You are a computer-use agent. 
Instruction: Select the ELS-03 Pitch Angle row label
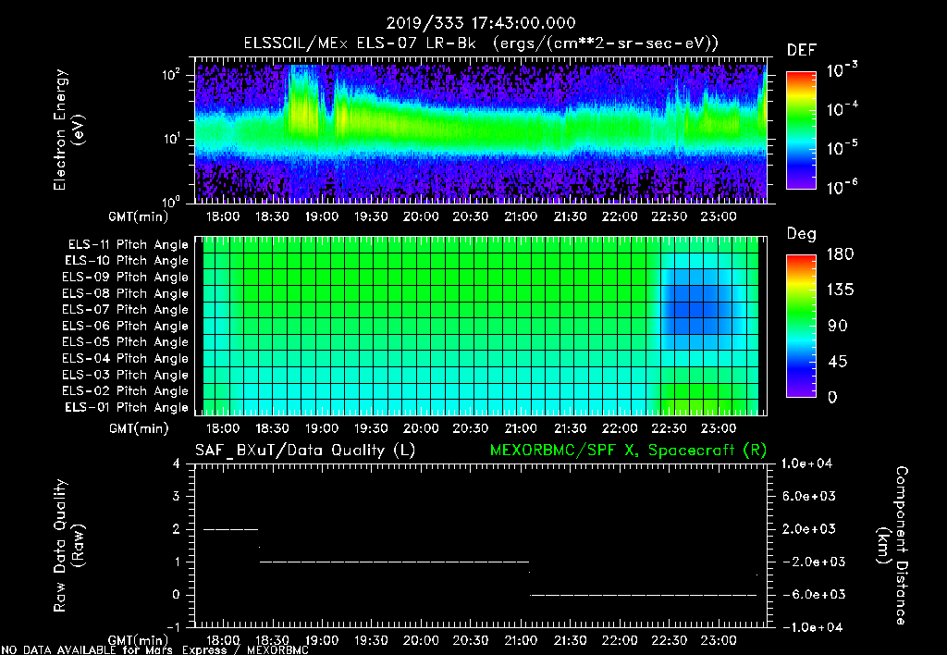click(x=126, y=375)
